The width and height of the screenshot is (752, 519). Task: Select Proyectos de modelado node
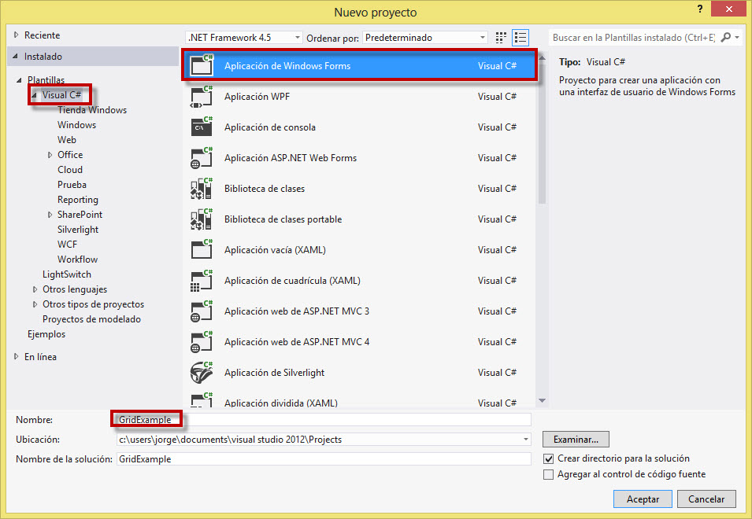[91, 318]
